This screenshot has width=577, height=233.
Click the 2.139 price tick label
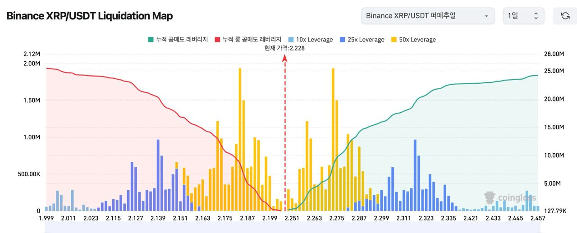(158, 218)
